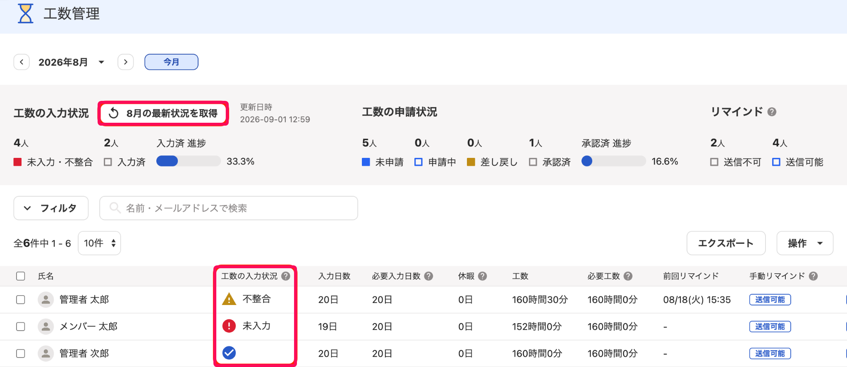Click the yellow 不整合 warning triangle icon
The width and height of the screenshot is (847, 367).
tap(229, 299)
